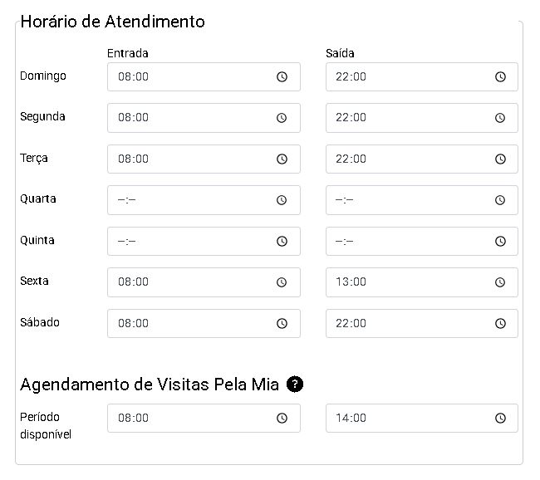Open time picker for Terça Saída
Viewport: 540px width, 480px height.
click(500, 159)
